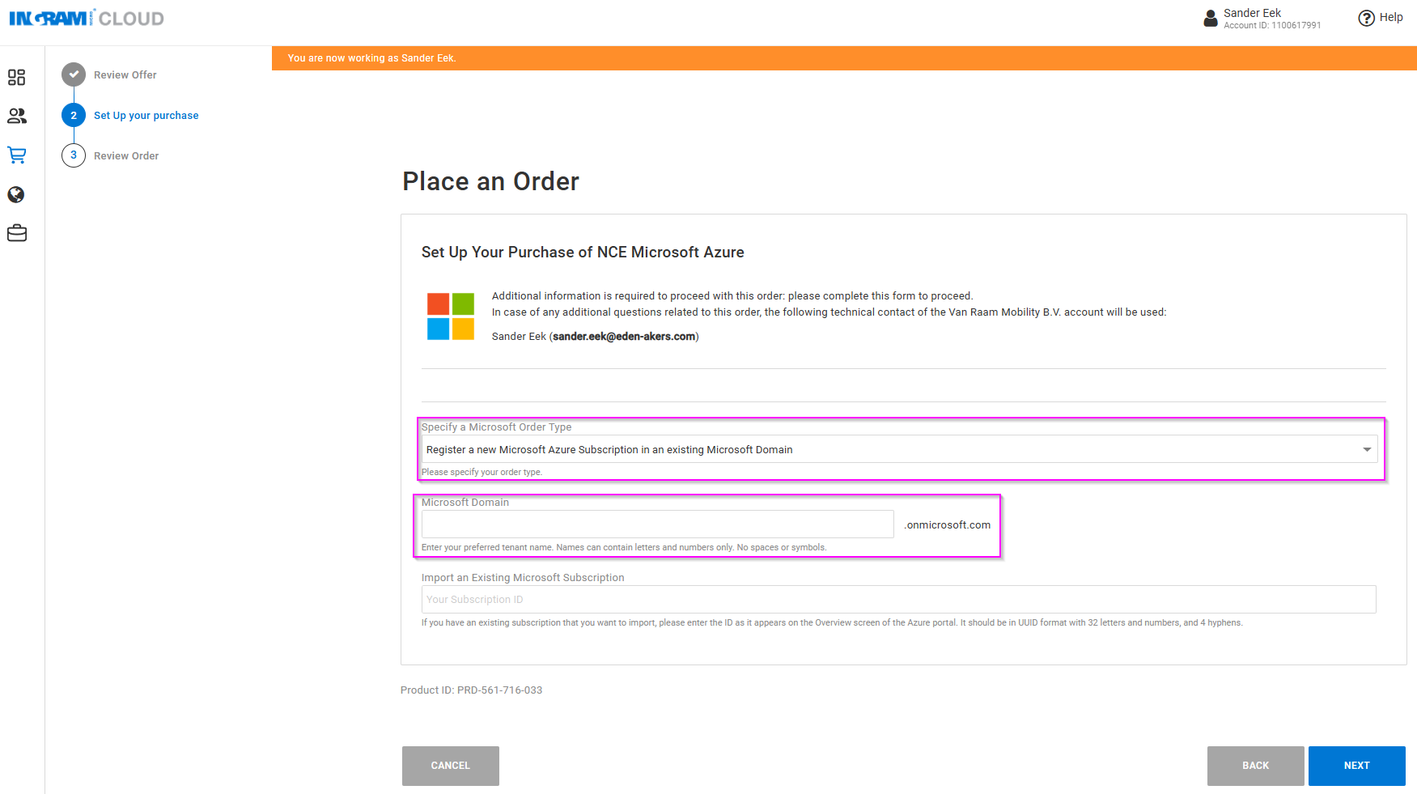The height and width of the screenshot is (794, 1417).
Task: Select the Set Up your purchase step
Action: [146, 115]
